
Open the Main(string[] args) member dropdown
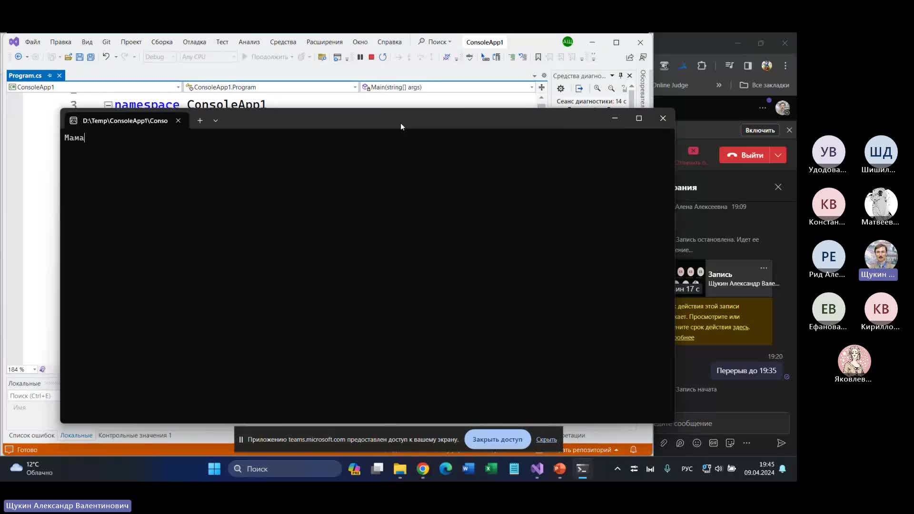(x=447, y=87)
